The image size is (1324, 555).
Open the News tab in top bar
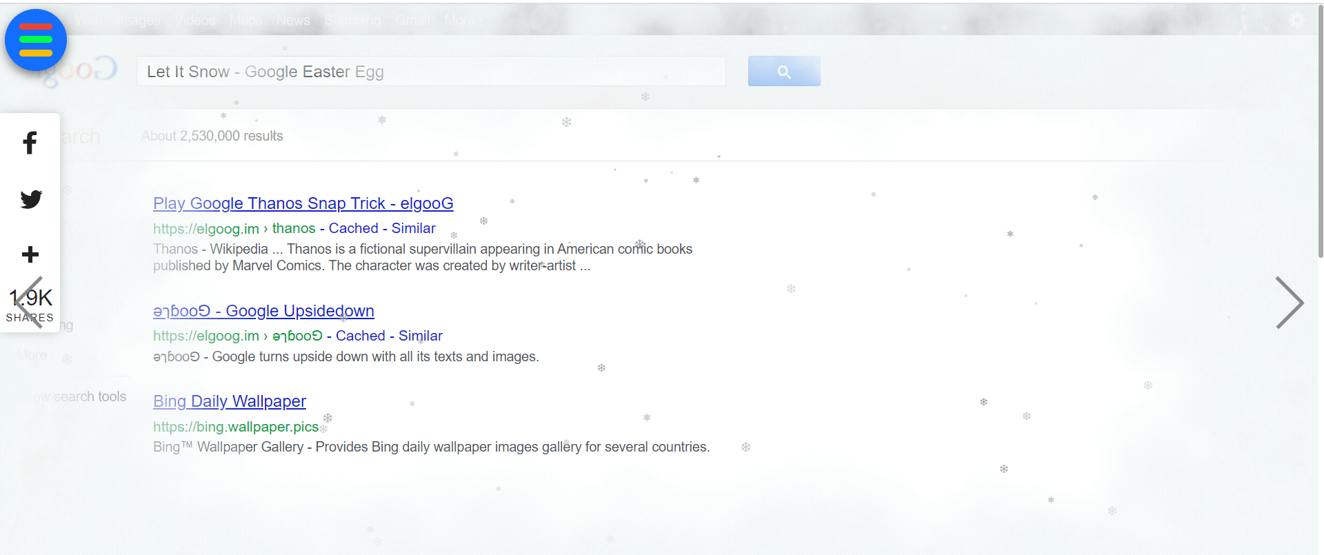click(293, 20)
